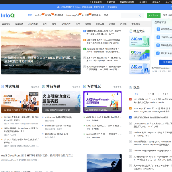Click 查看更多 beside 写作社区
172x172 pixels.
click(x=117, y=87)
